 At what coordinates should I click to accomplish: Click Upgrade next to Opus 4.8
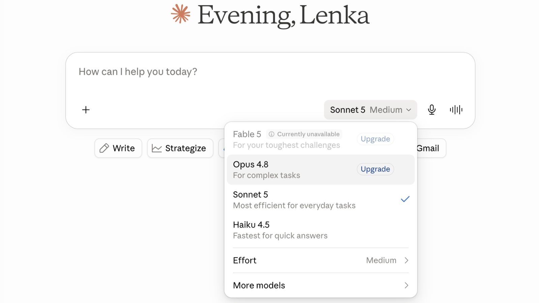click(375, 169)
